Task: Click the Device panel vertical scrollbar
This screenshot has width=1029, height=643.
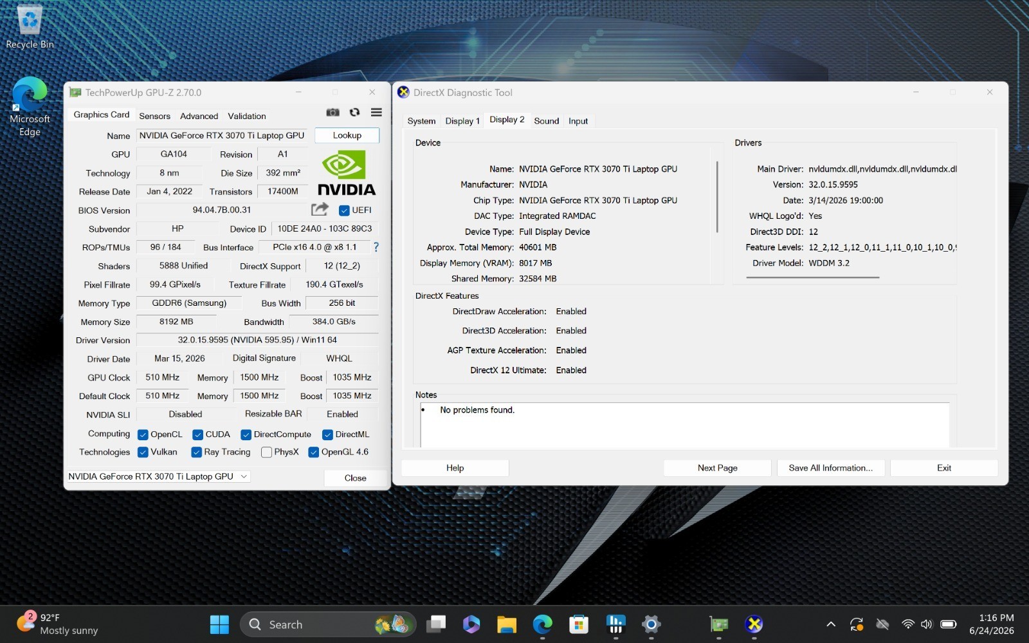Action: click(717, 197)
